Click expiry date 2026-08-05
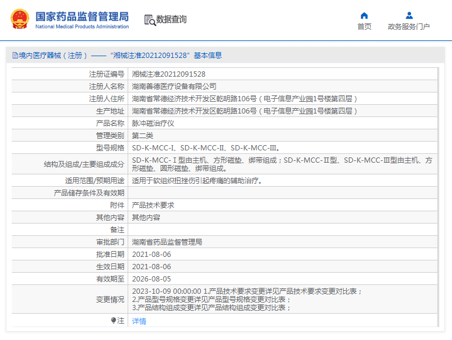 point(151,279)
